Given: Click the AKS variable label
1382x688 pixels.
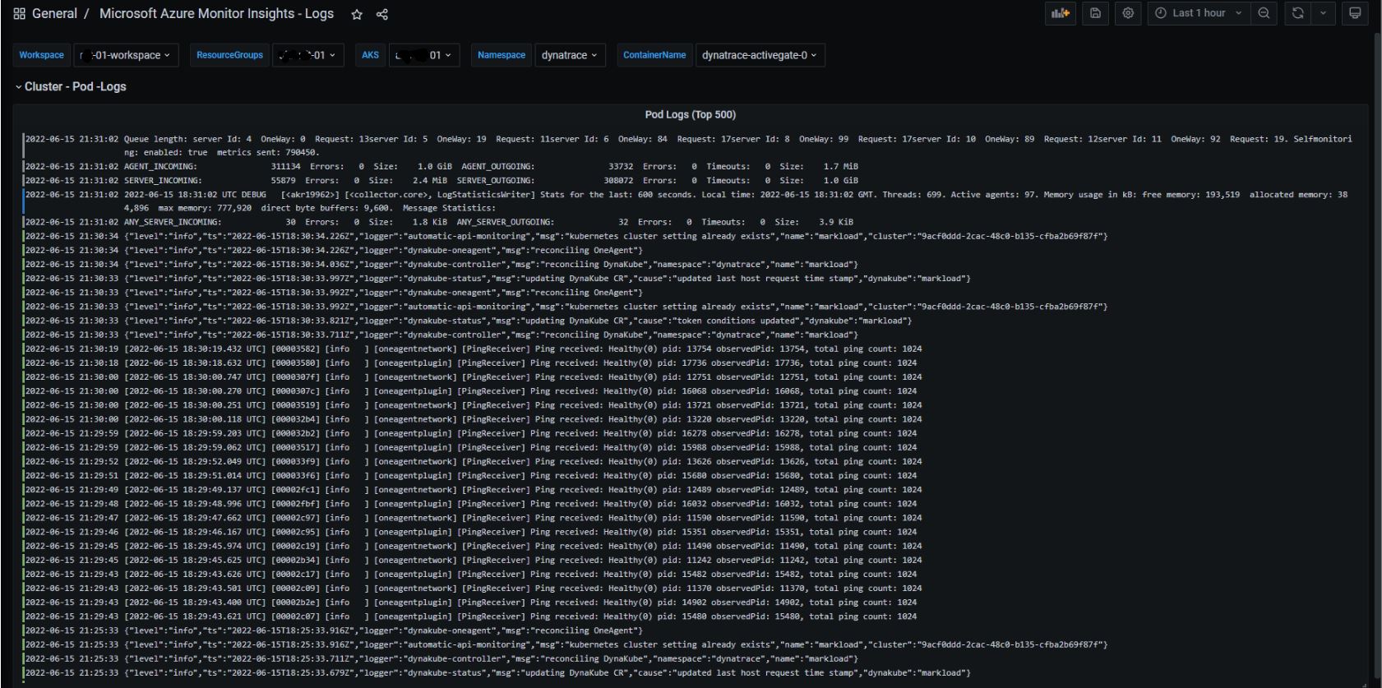Looking at the screenshot, I should pyautogui.click(x=371, y=55).
